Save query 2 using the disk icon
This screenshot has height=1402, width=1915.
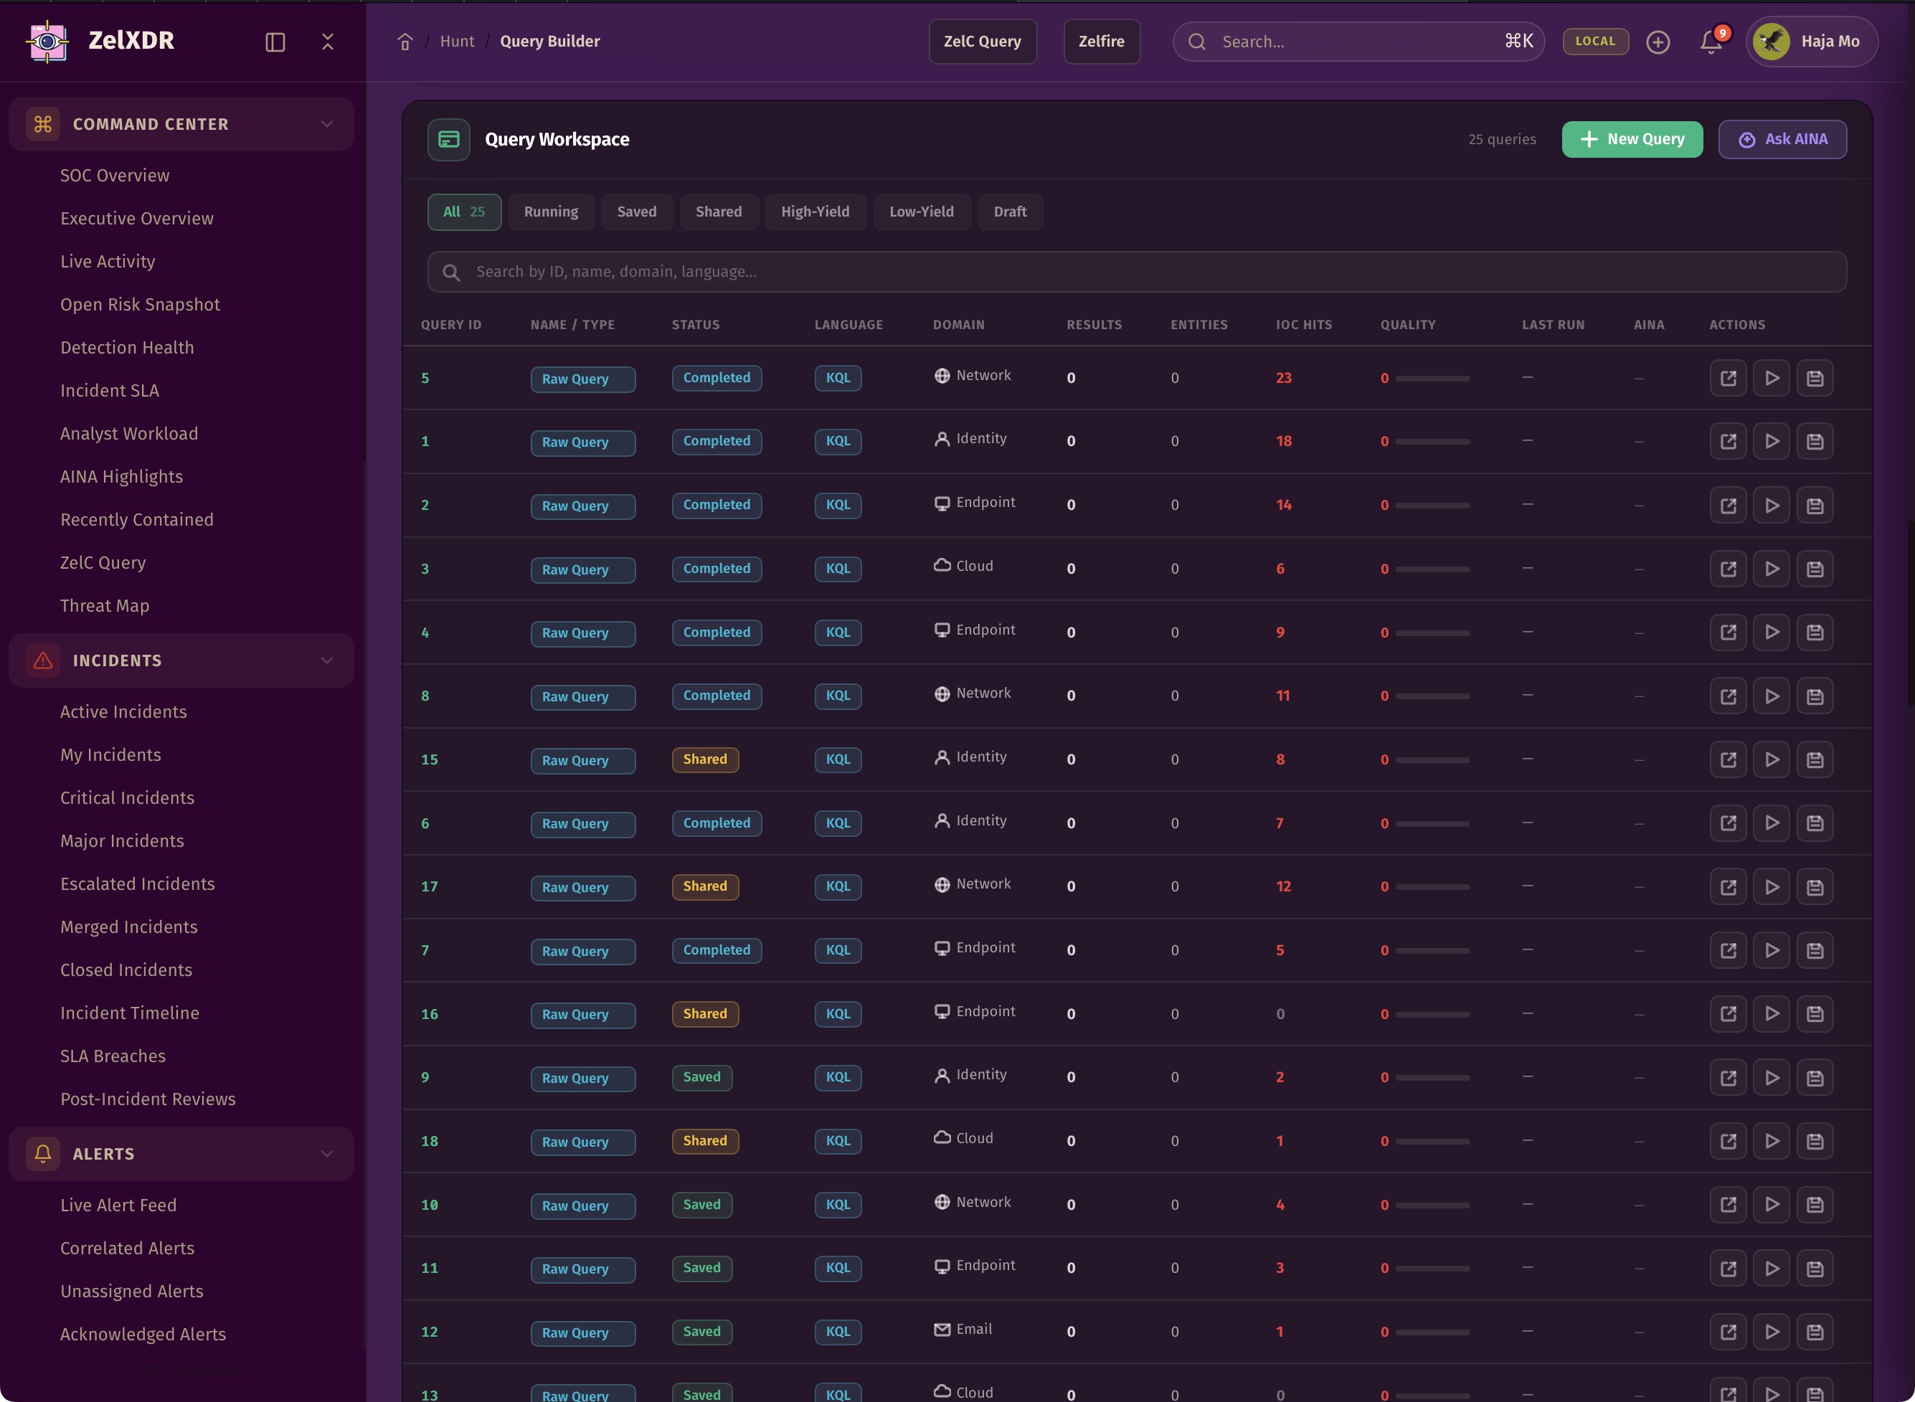(1814, 505)
